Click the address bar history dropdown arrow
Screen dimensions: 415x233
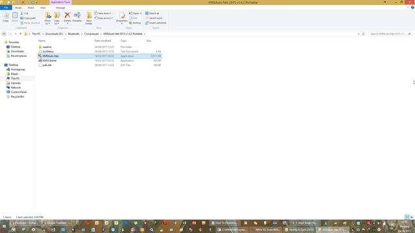(x=359, y=34)
